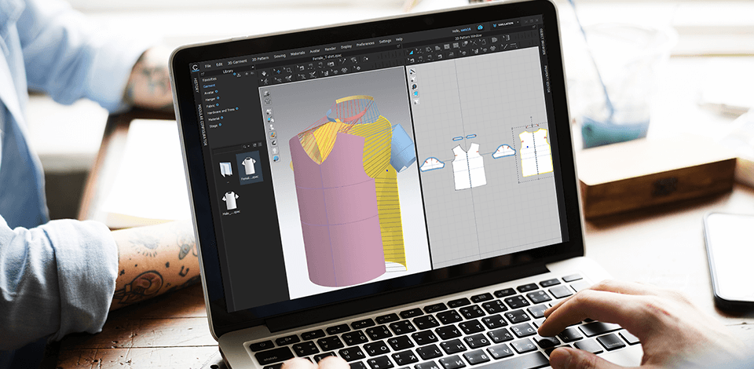Open the SIMULATION mode dropdown
The image size is (754, 369).
click(x=507, y=24)
